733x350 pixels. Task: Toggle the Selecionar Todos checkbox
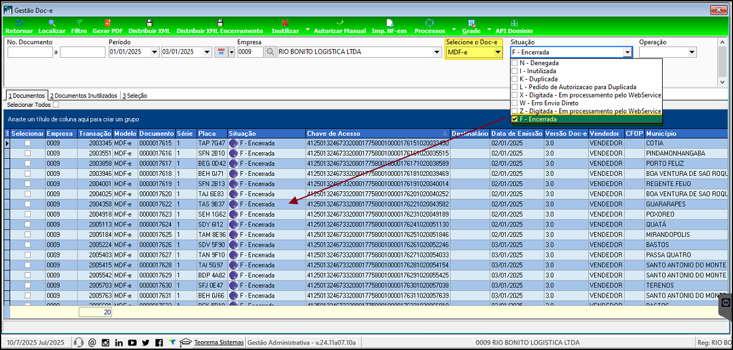[x=56, y=104]
